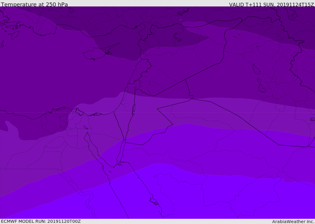The image size is (315, 224).
Task: Click Lake Assad in northern Syria
Action: 178,37
